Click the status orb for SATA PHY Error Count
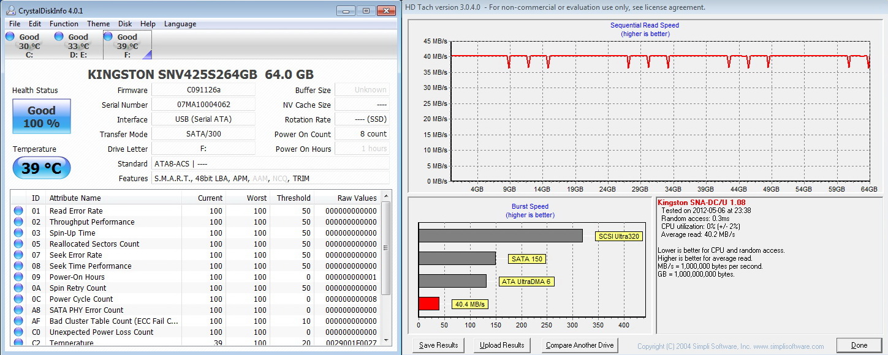The width and height of the screenshot is (888, 355). coord(18,310)
